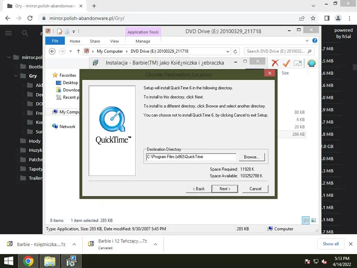Bookmark this page with star icon
This screenshot has height=268, width=357.
tap(313, 18)
